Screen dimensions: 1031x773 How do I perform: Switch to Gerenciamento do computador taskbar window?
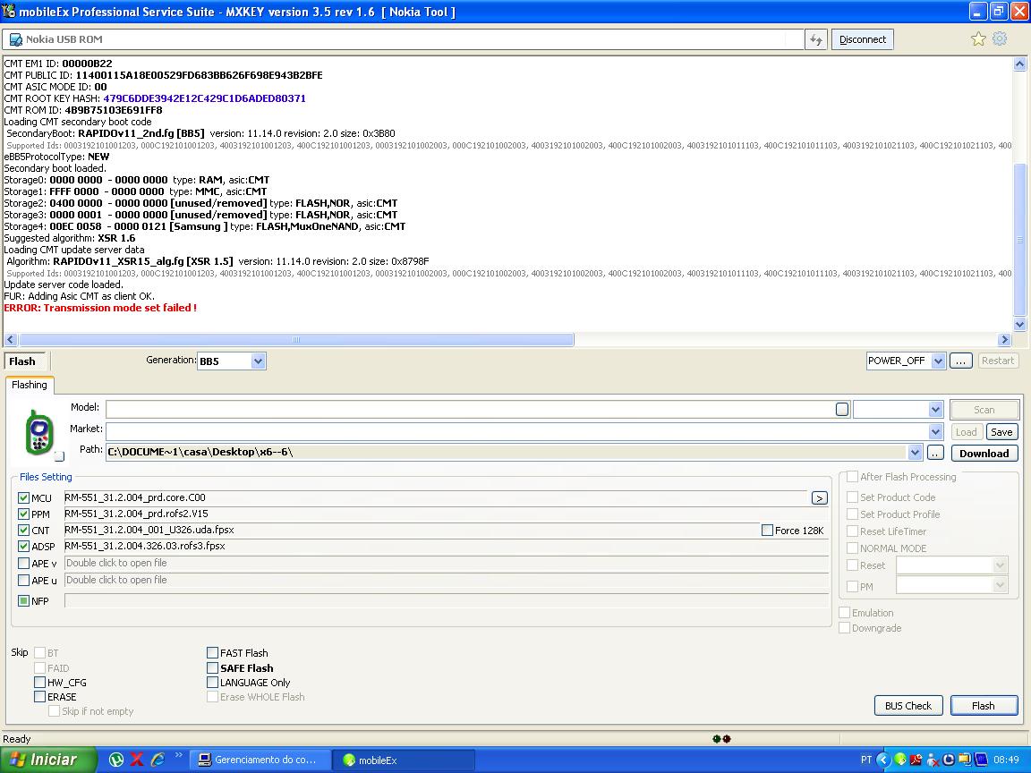pos(259,760)
